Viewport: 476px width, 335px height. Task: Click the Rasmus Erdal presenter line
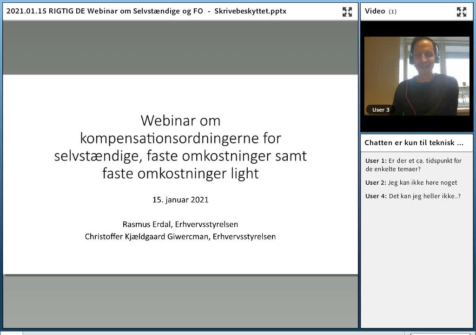pyautogui.click(x=180, y=224)
